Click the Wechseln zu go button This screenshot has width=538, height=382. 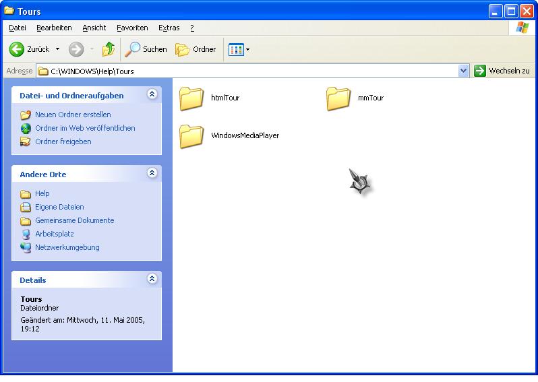pyautogui.click(x=502, y=71)
